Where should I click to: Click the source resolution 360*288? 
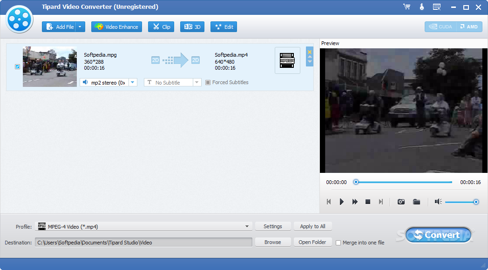click(x=94, y=61)
